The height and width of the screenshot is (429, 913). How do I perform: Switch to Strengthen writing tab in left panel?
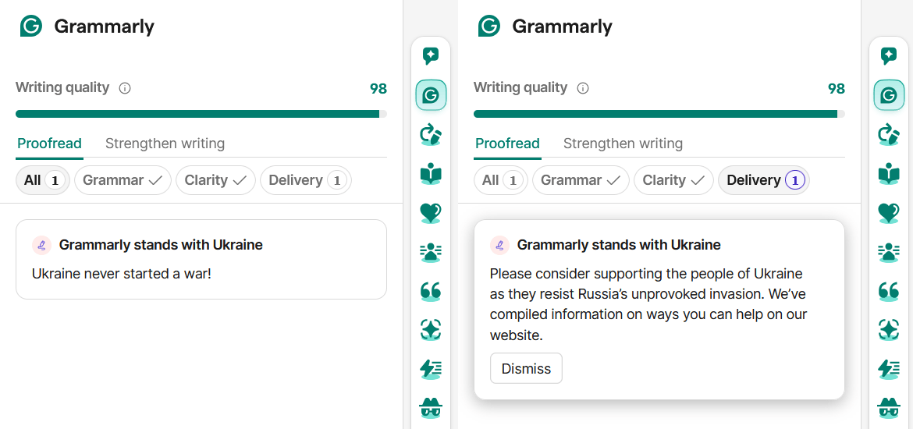point(165,144)
